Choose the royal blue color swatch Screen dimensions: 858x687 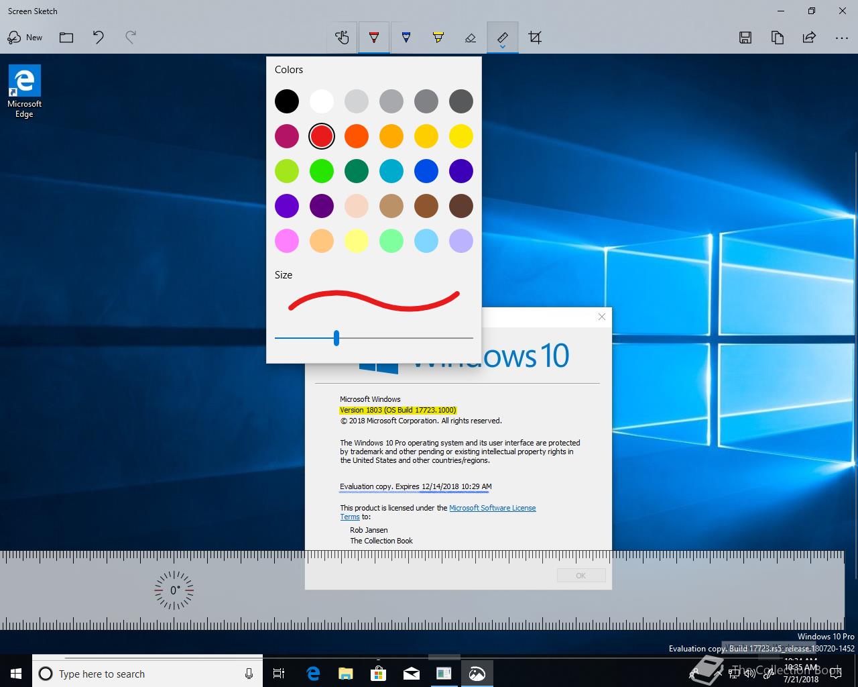pyautogui.click(x=426, y=171)
